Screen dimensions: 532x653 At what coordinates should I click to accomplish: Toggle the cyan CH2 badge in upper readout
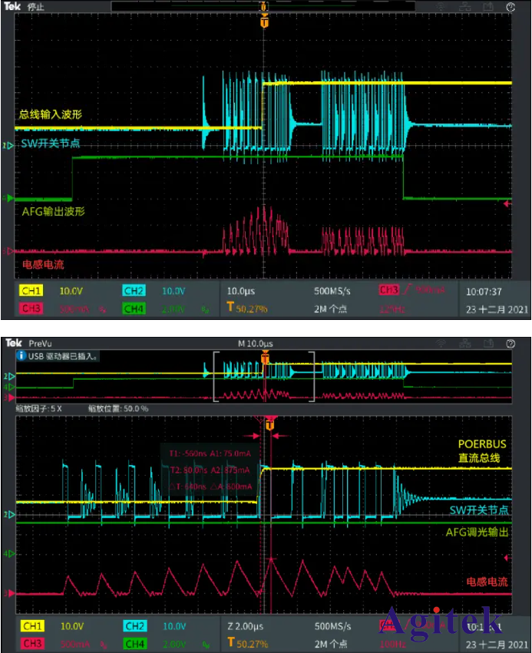(134, 292)
